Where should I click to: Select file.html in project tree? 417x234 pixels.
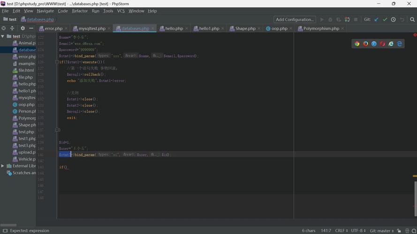tap(23, 70)
